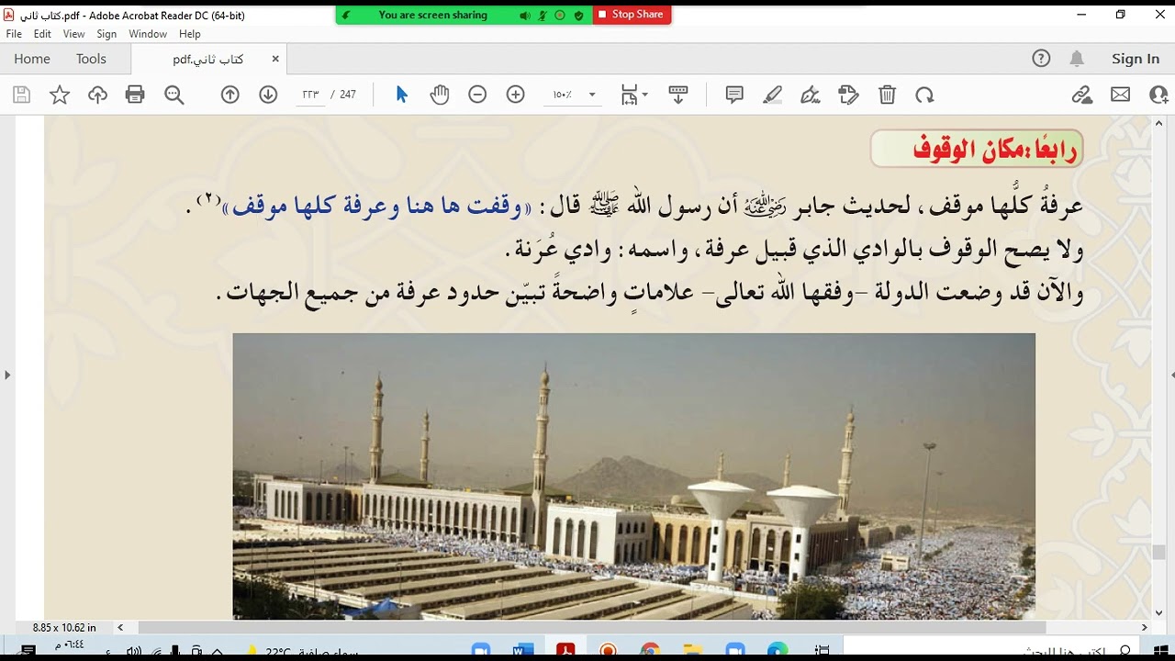Click 'You are screen sharing' label
The width and height of the screenshot is (1175, 661).
click(433, 16)
